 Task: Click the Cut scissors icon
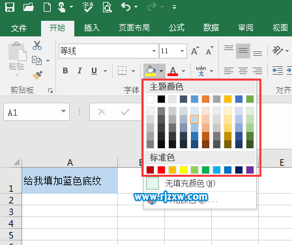click(x=37, y=45)
